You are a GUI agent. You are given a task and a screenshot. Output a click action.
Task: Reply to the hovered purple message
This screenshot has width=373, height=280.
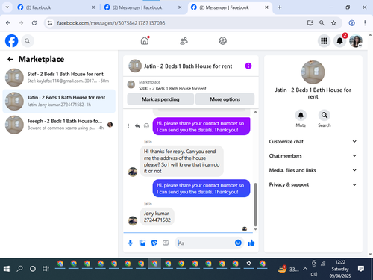click(137, 126)
